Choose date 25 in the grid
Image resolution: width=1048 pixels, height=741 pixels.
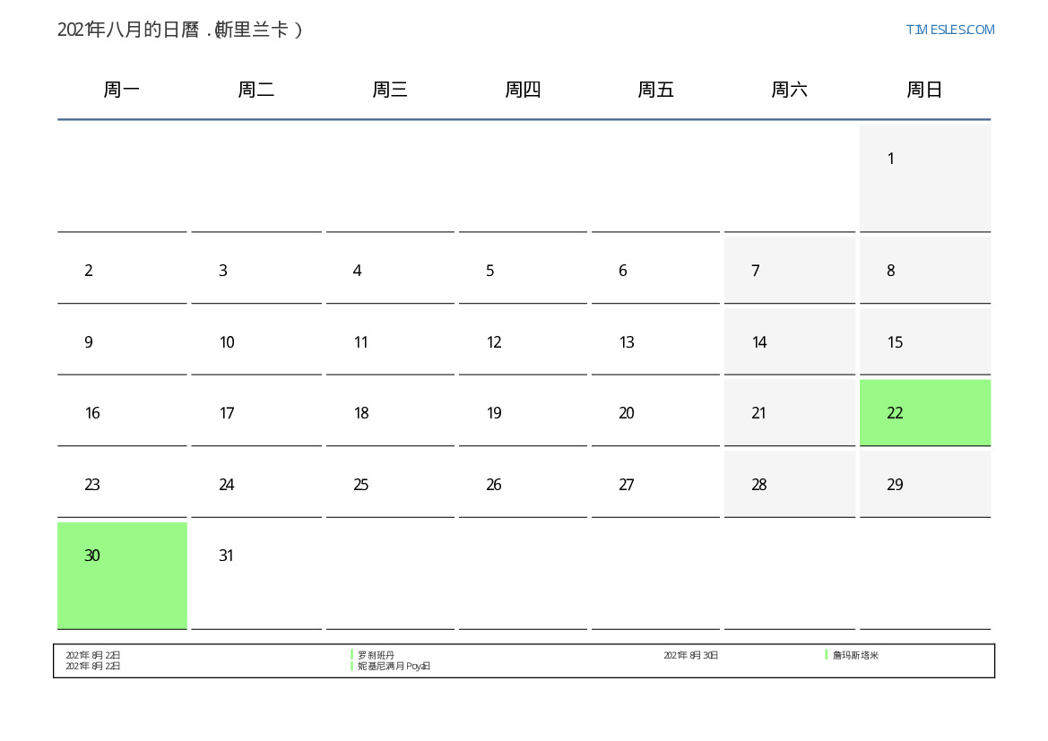click(390, 484)
